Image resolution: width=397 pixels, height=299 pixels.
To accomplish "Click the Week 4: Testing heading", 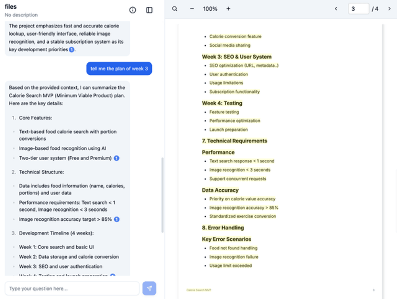I will tap(222, 103).
